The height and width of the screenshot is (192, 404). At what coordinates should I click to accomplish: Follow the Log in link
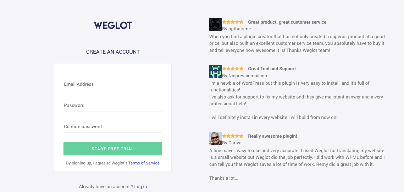click(140, 187)
